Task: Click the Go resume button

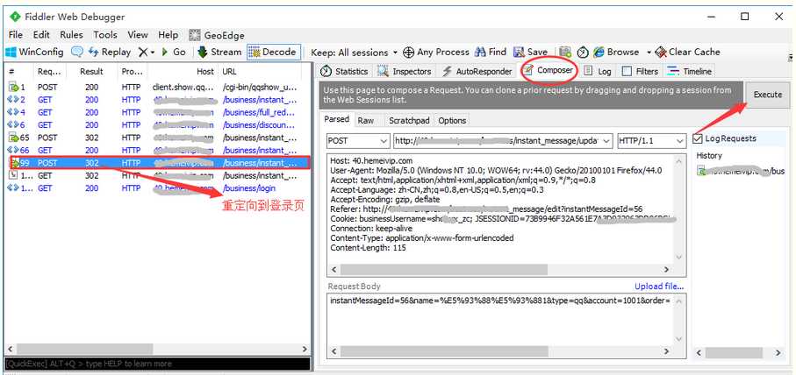Action: click(x=174, y=52)
